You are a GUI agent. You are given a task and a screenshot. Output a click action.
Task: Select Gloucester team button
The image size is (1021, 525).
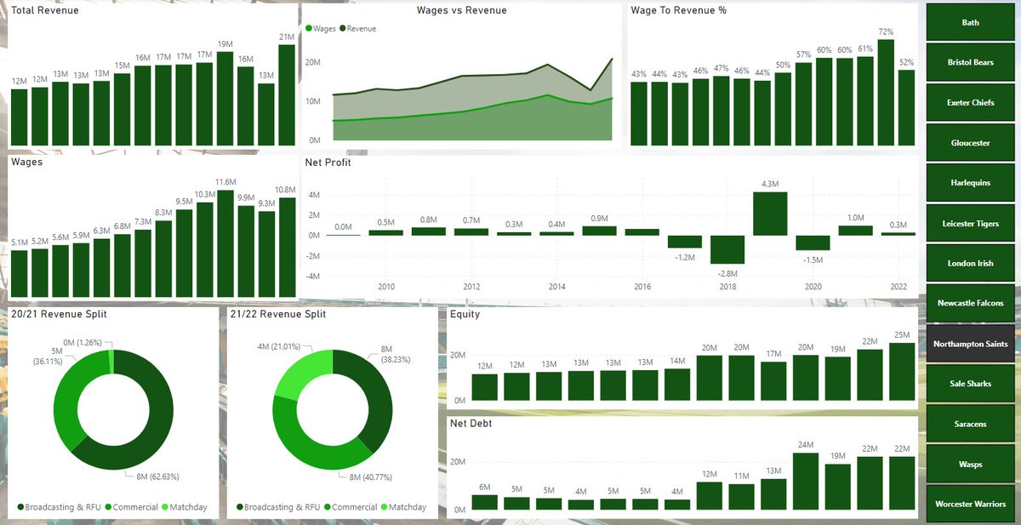click(x=971, y=143)
